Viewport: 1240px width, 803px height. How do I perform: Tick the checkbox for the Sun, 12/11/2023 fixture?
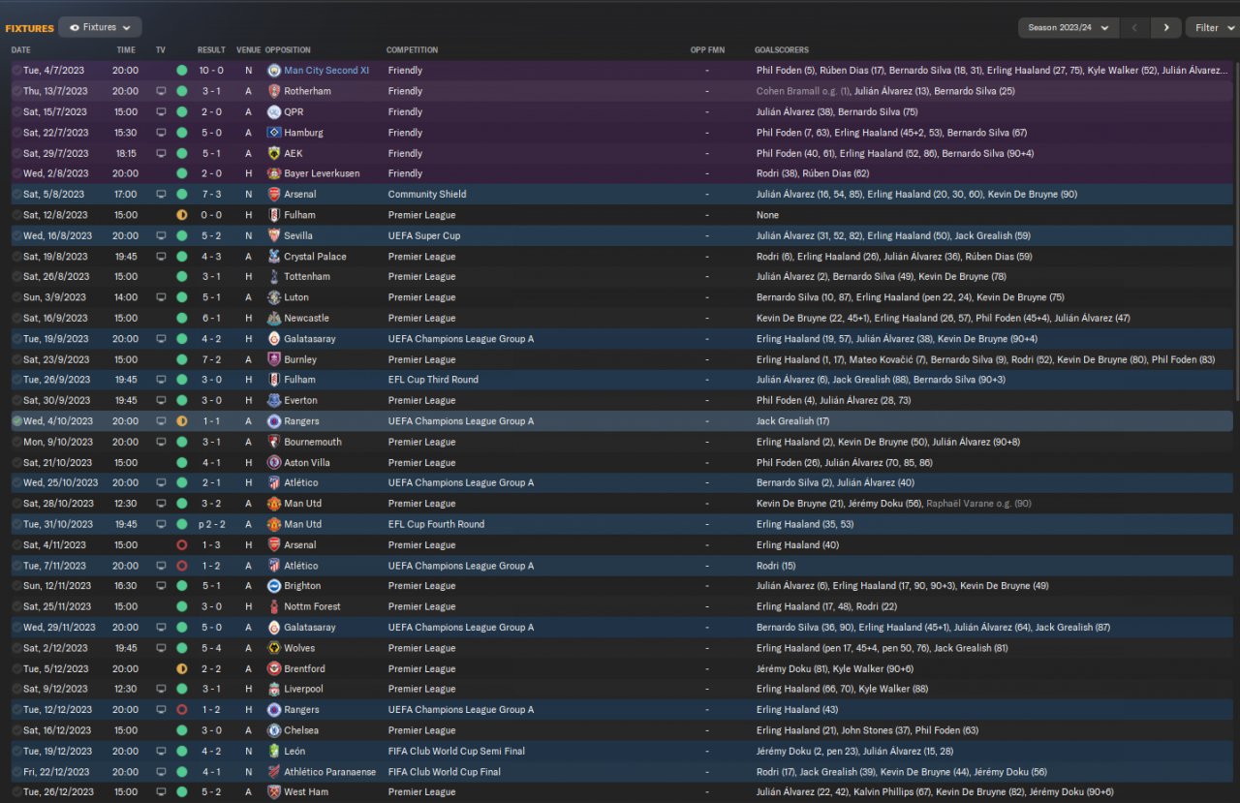pyautogui.click(x=16, y=586)
